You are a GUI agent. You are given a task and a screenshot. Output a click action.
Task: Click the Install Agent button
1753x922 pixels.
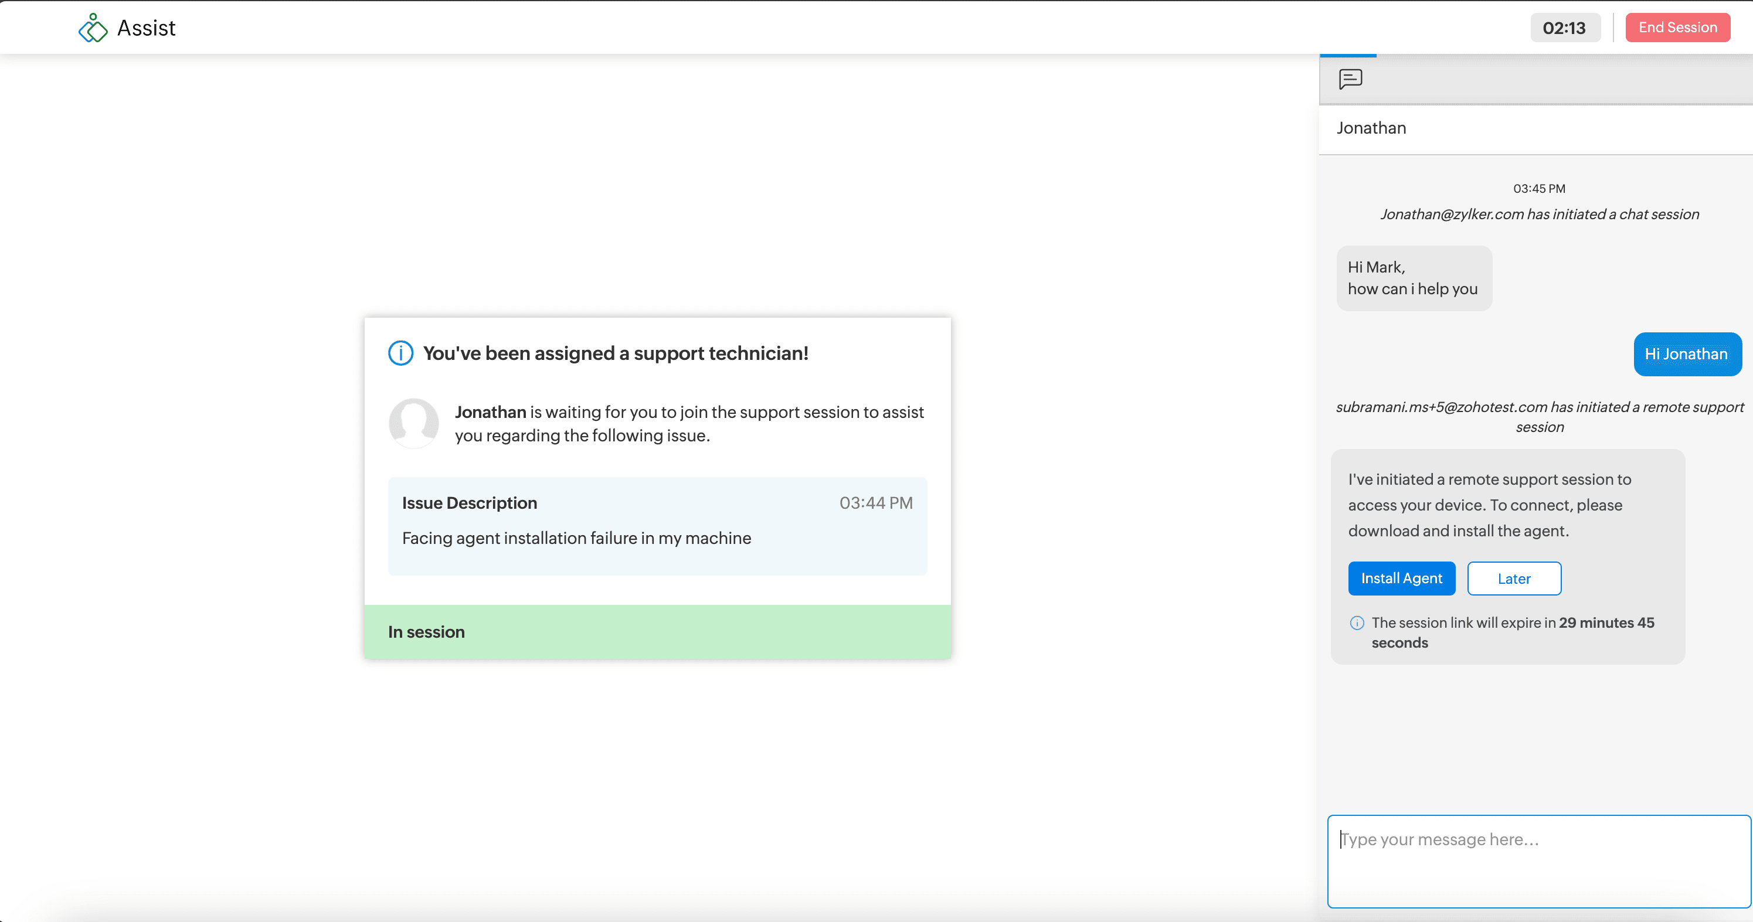[1402, 578]
